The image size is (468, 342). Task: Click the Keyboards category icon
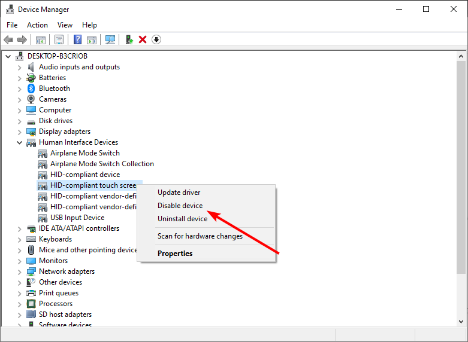point(31,239)
